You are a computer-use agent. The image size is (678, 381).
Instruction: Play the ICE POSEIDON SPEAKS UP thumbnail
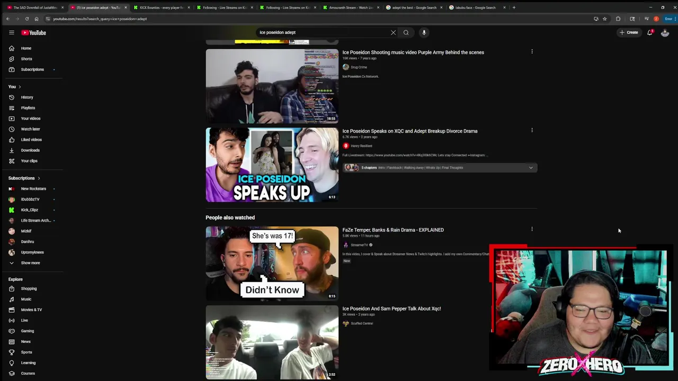(x=272, y=165)
